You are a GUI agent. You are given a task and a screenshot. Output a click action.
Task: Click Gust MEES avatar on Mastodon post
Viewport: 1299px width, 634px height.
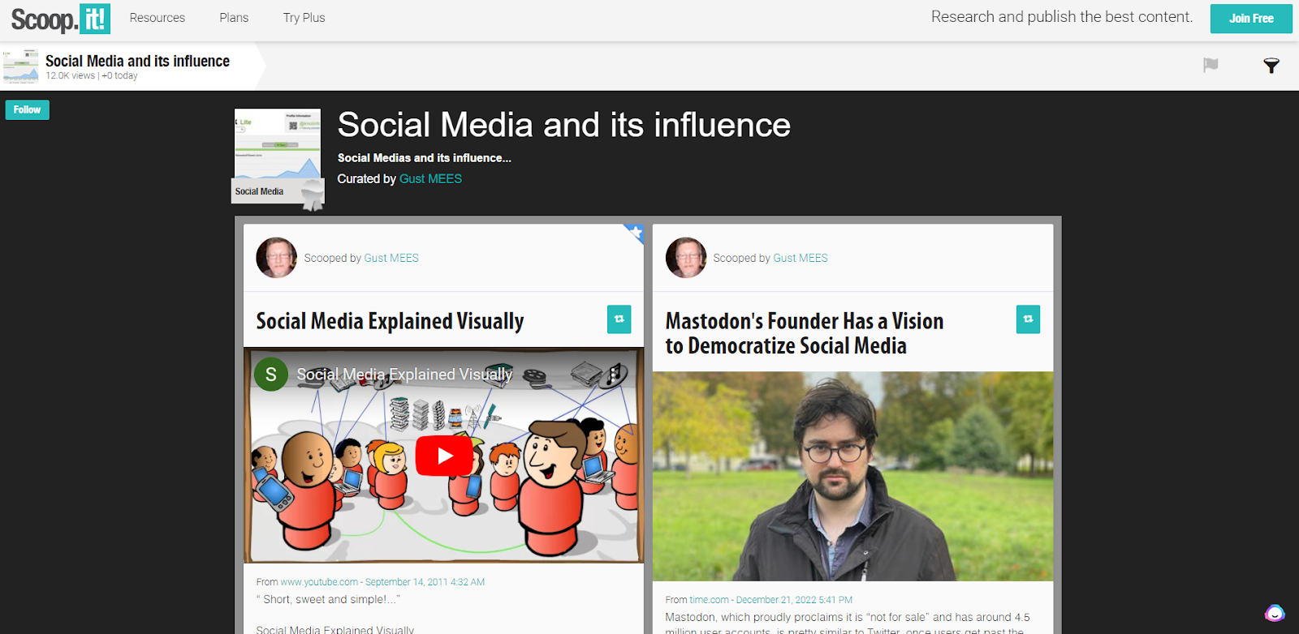tap(686, 258)
